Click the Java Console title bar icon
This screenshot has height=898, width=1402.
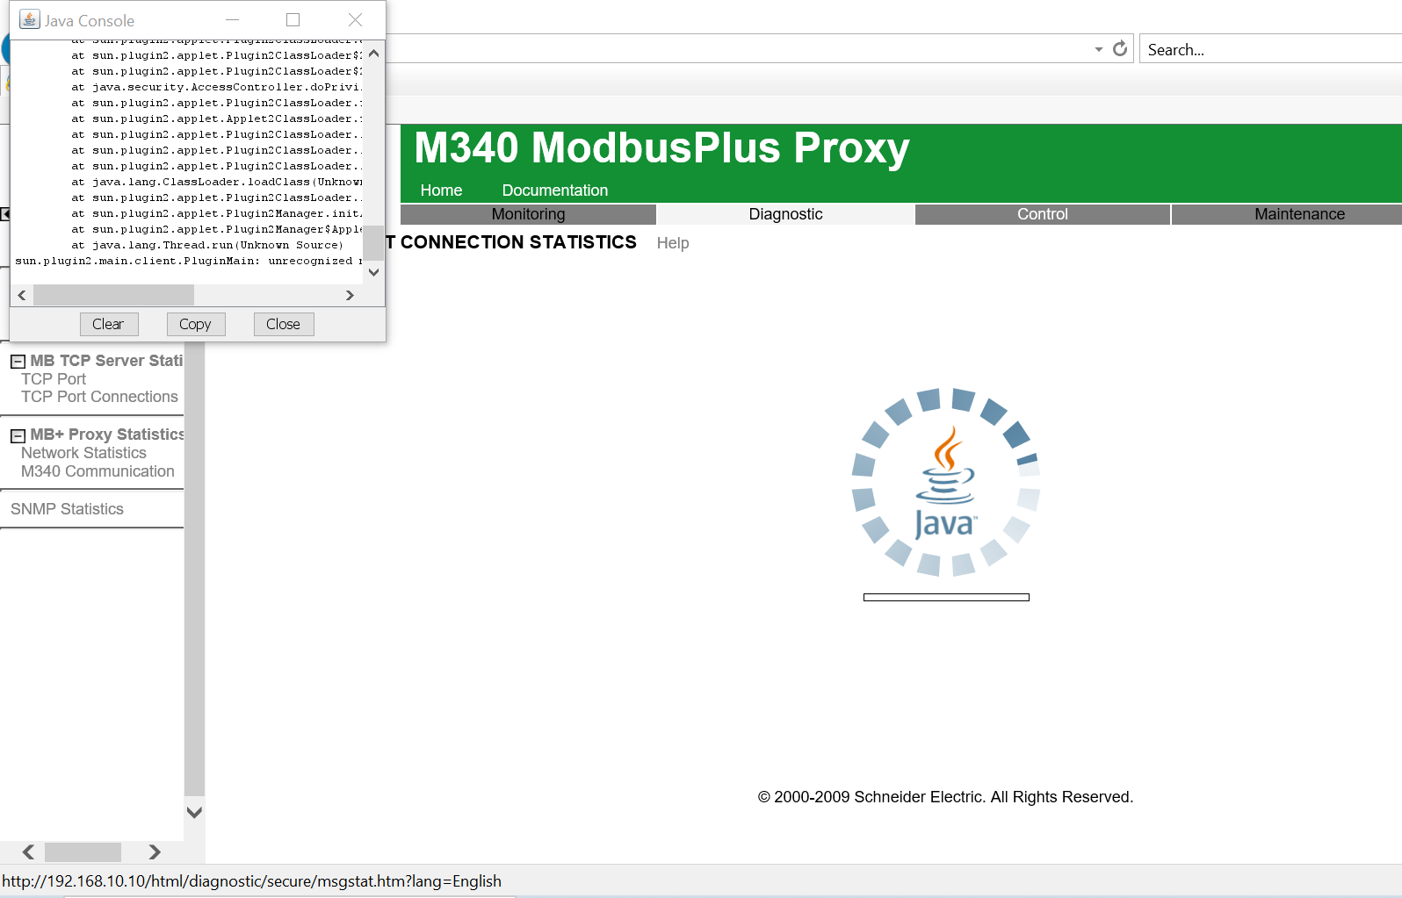pos(30,19)
